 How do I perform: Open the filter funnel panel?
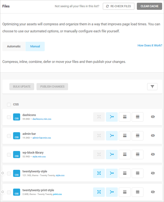click(x=152, y=87)
